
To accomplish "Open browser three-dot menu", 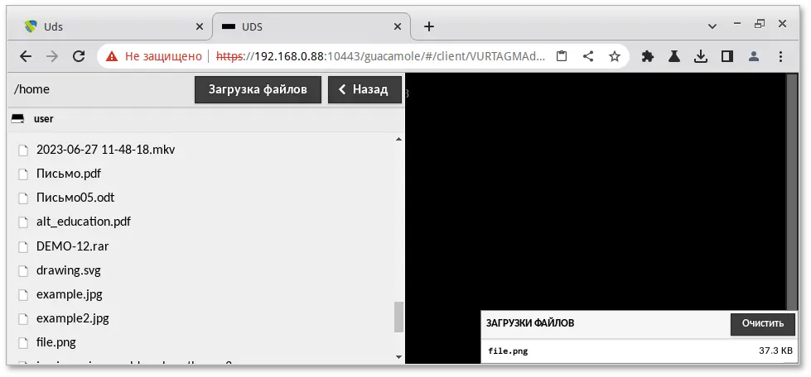I will (780, 56).
